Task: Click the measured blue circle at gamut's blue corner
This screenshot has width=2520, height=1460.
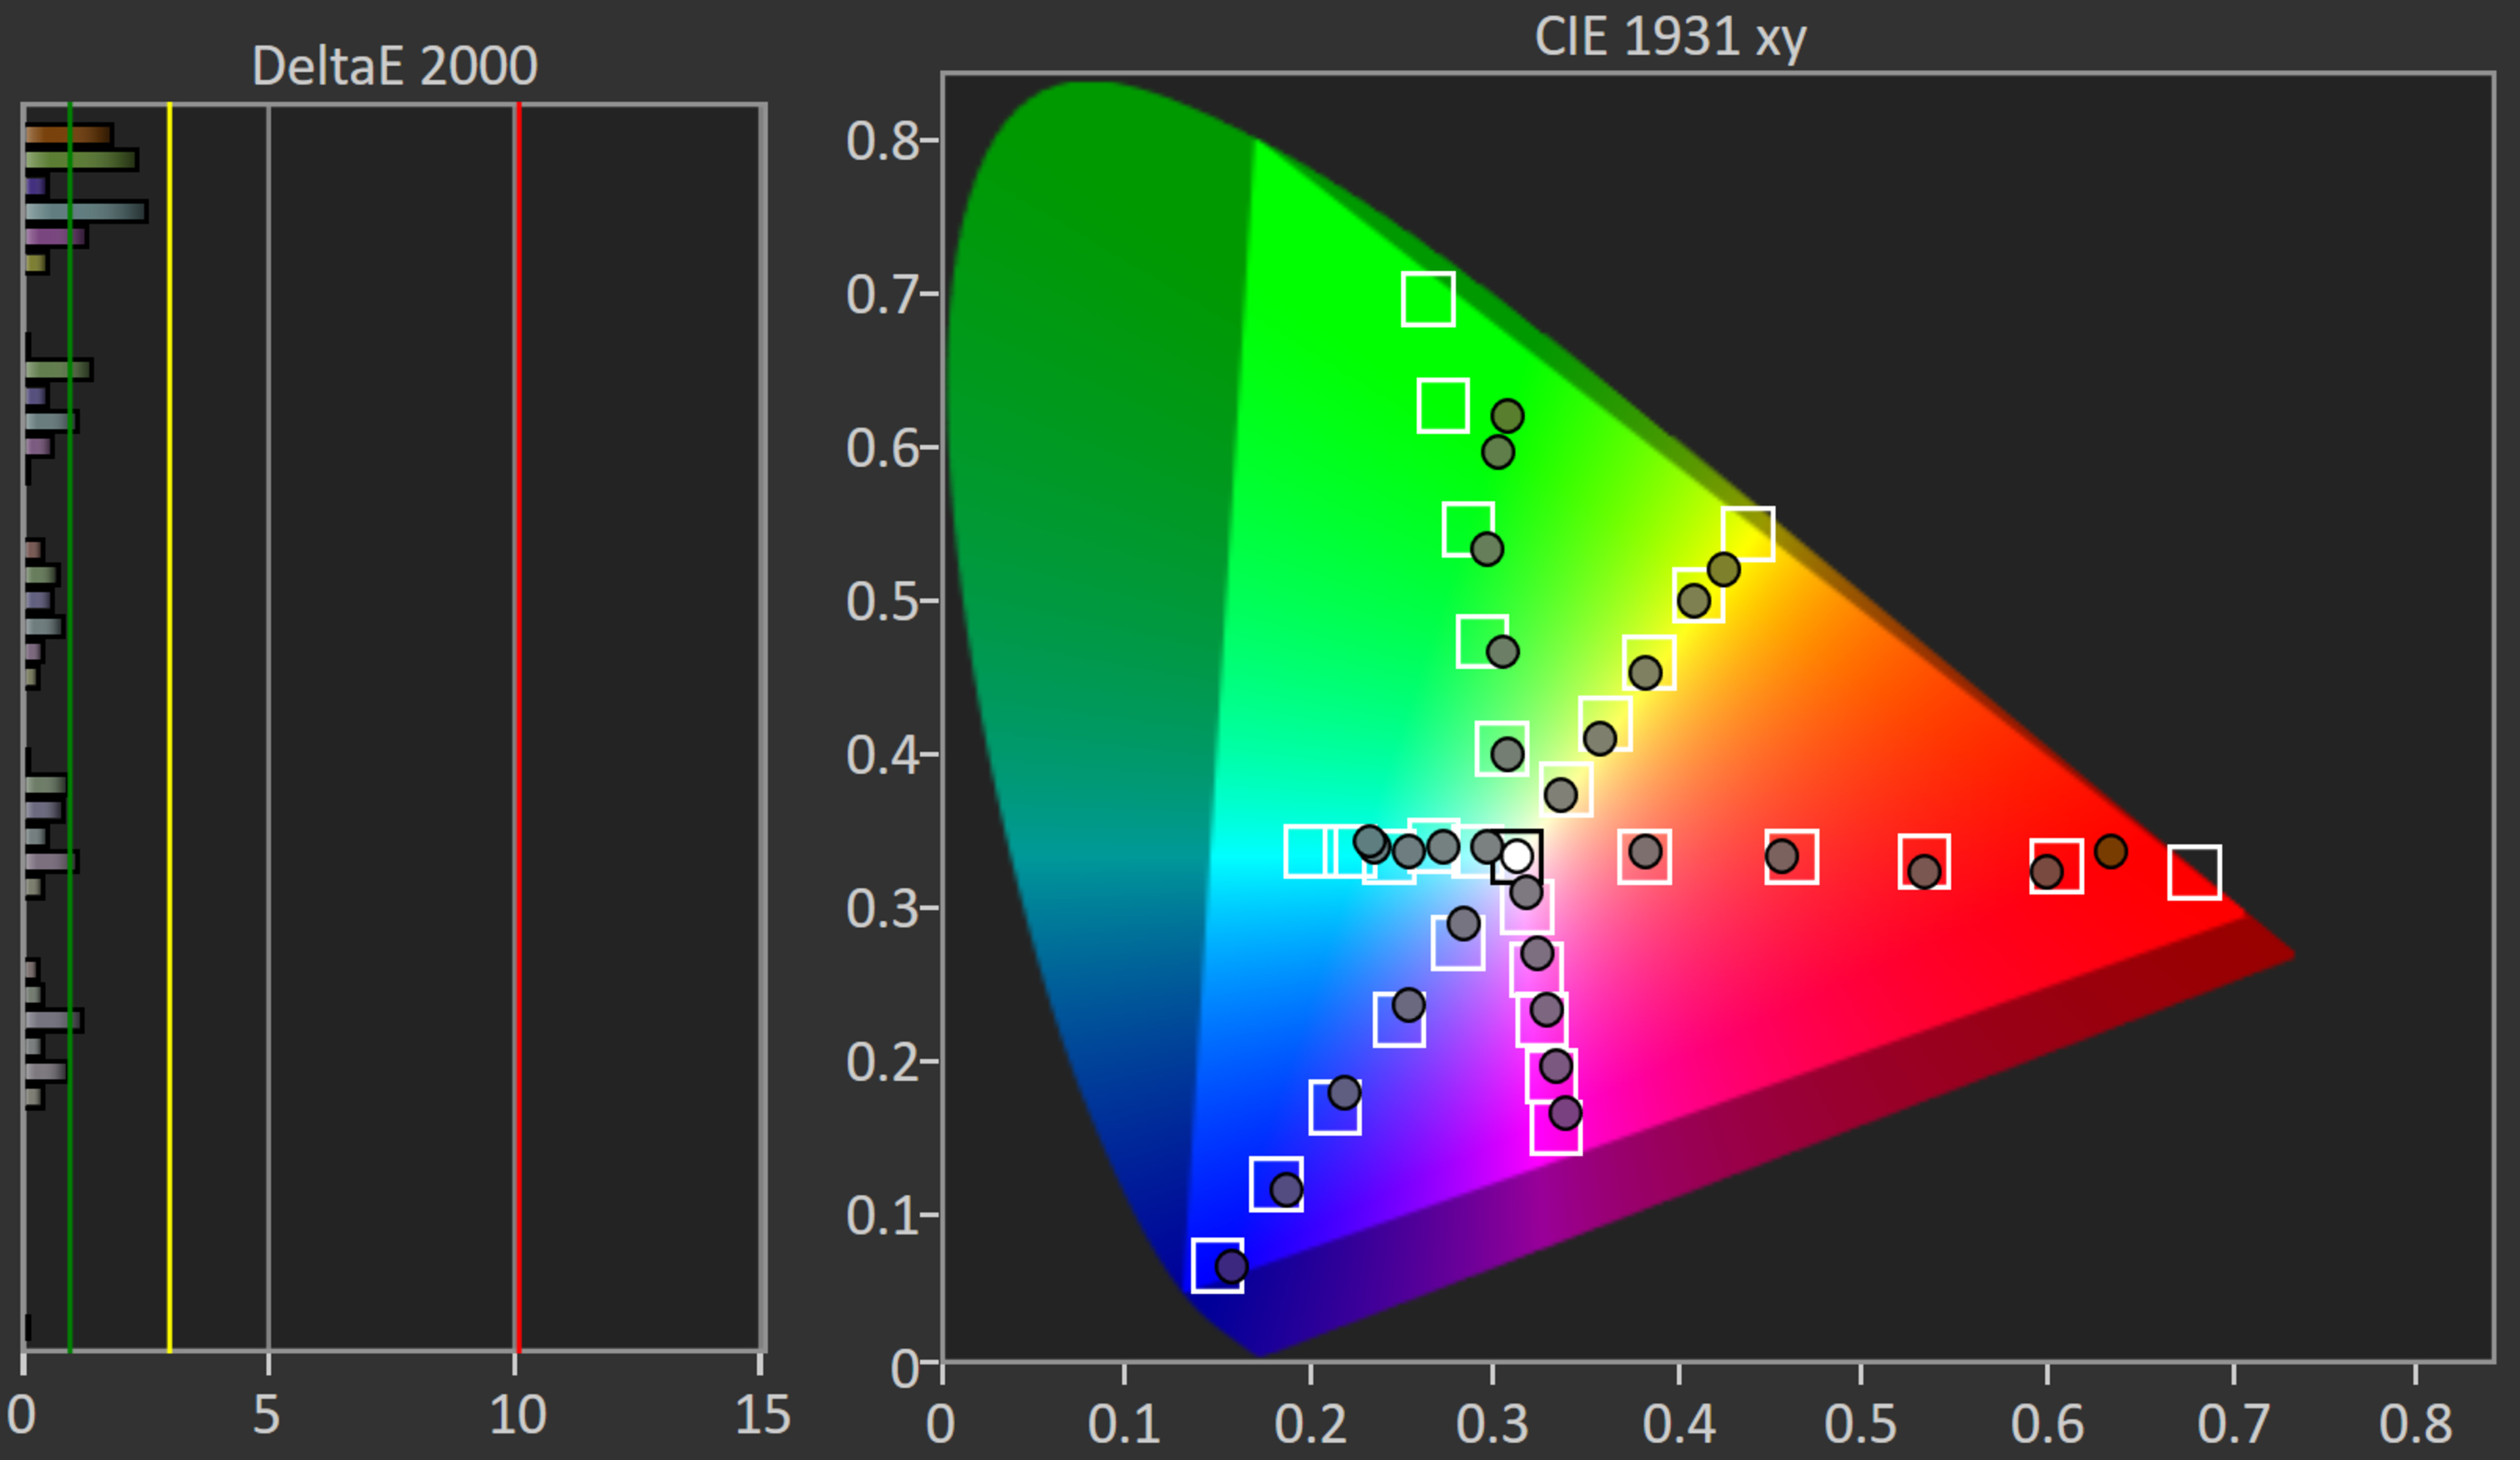Action: tap(1231, 1266)
